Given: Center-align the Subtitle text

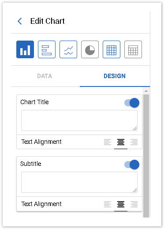Looking at the screenshot, I should pyautogui.click(x=121, y=204).
